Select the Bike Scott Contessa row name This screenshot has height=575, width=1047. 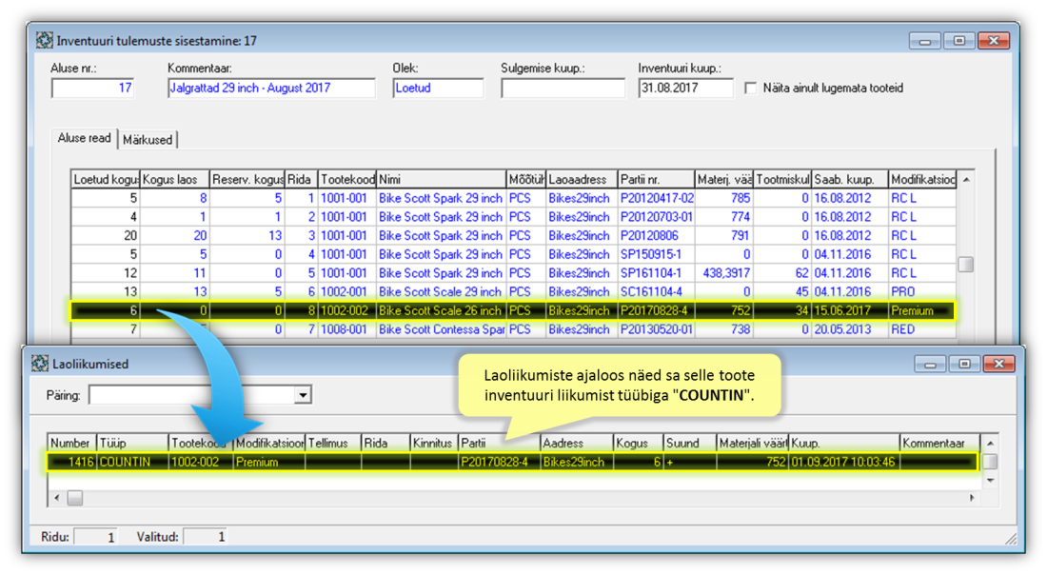point(442,329)
